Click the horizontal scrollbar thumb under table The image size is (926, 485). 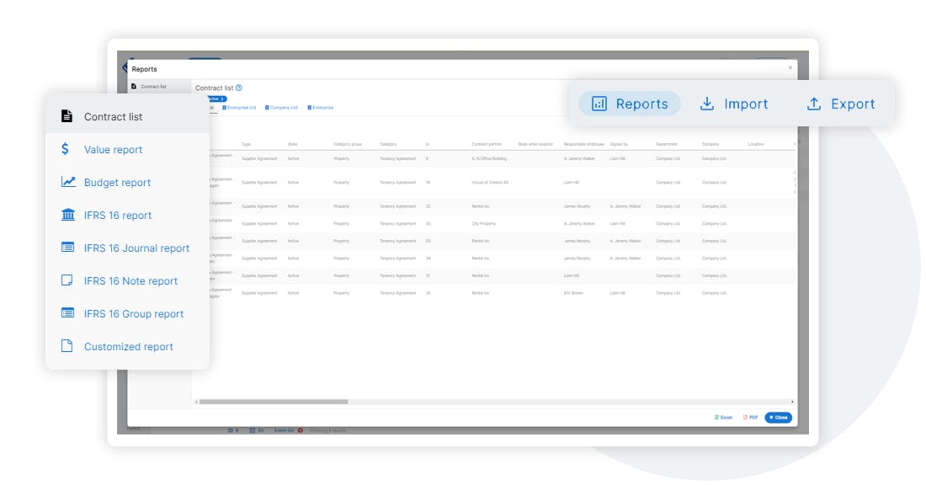274,402
